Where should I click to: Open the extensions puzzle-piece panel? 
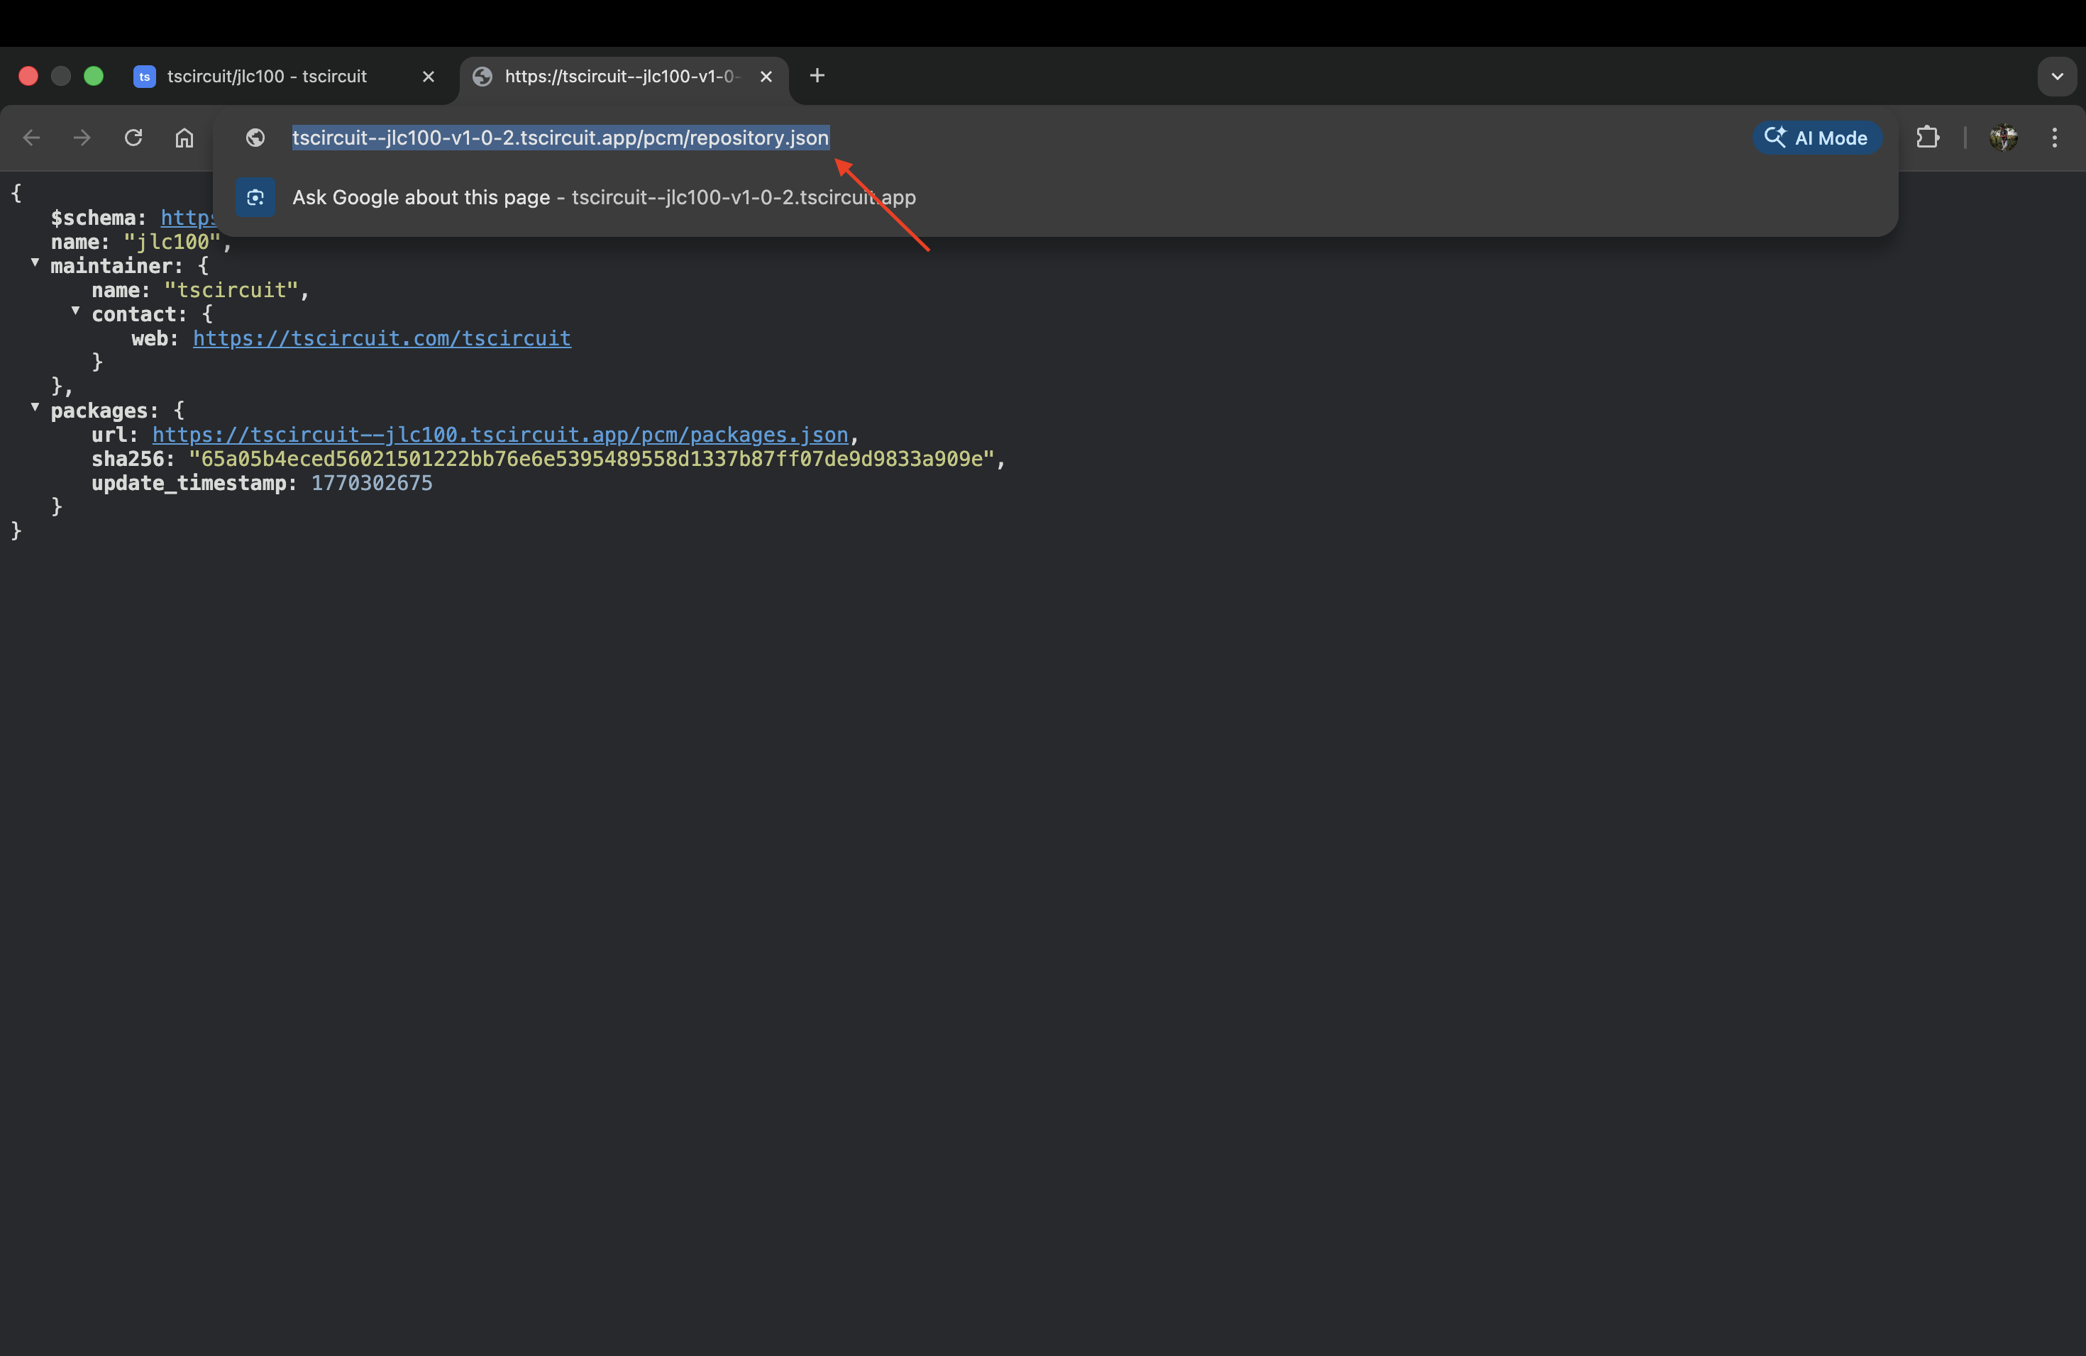[x=1928, y=138]
